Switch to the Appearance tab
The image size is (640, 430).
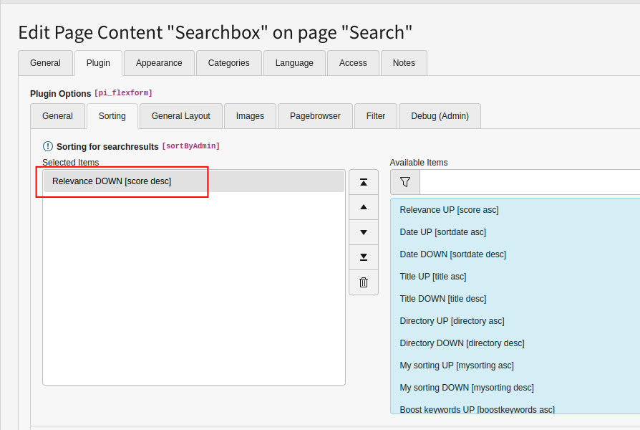pyautogui.click(x=158, y=63)
